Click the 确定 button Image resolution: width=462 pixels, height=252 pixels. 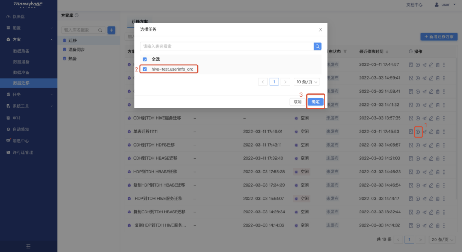tap(315, 102)
